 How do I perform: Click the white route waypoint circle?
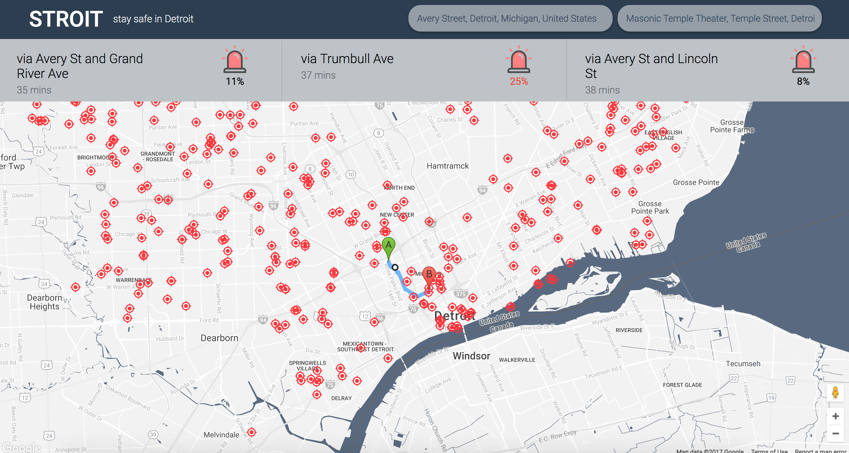[395, 267]
